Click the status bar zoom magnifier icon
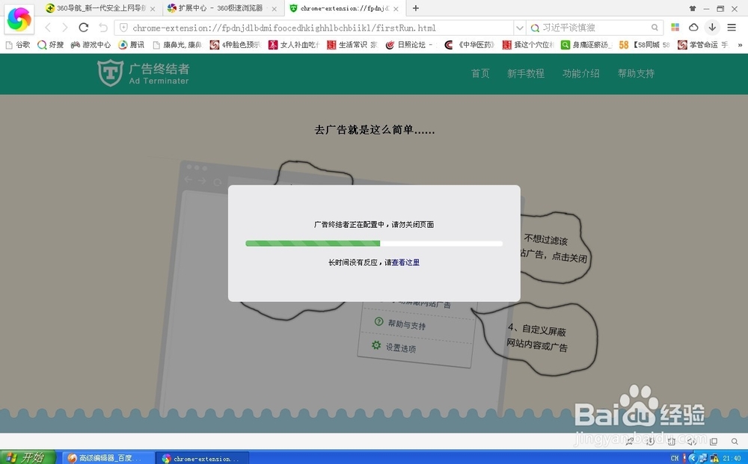Image resolution: width=748 pixels, height=464 pixels. (735, 442)
